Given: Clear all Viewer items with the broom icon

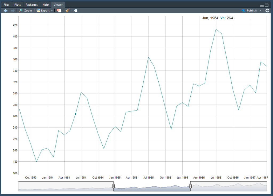Looking at the screenshot, I should click(x=67, y=10).
